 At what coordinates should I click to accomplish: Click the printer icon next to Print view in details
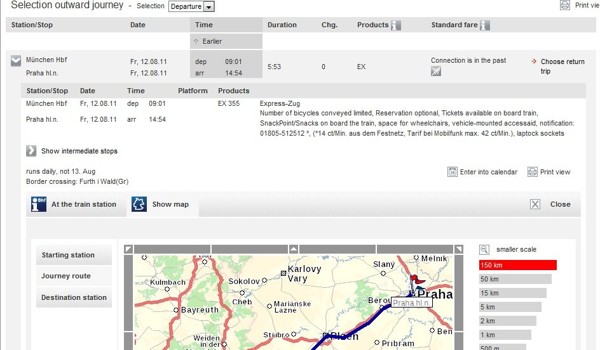click(532, 172)
